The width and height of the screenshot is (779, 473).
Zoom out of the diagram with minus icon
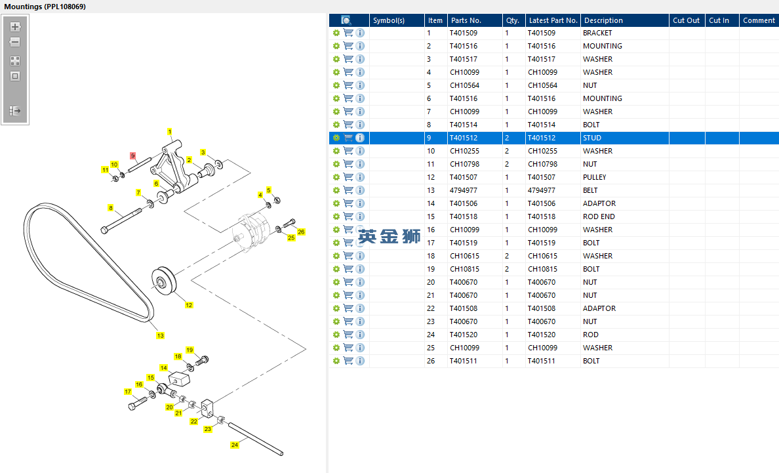click(15, 42)
